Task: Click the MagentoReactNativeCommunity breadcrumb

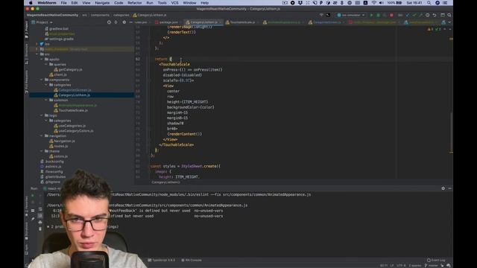Action: point(52,15)
